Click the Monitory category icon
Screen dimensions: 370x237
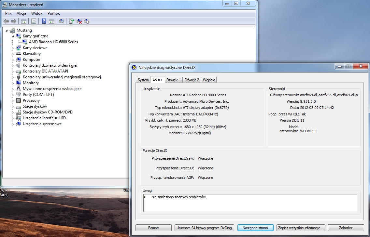pos(19,83)
